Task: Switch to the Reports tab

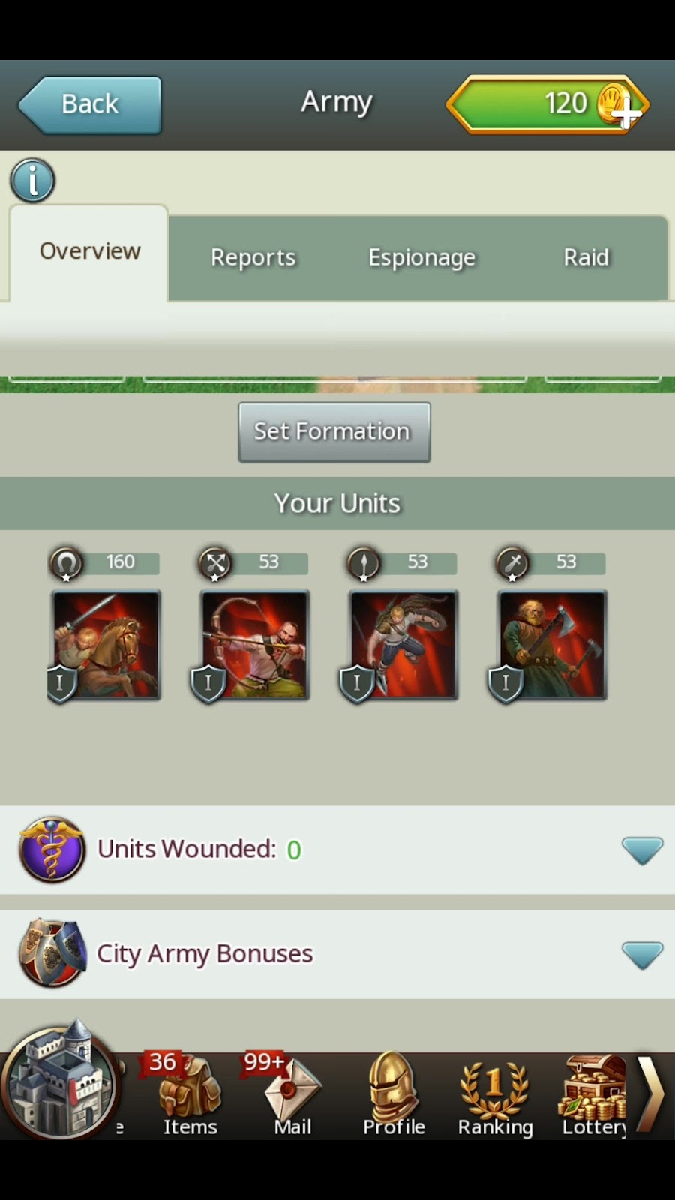Action: [x=253, y=257]
